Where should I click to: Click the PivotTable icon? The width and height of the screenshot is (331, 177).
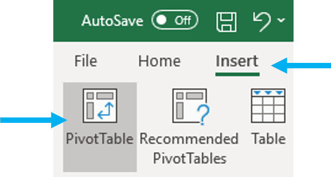tap(100, 106)
